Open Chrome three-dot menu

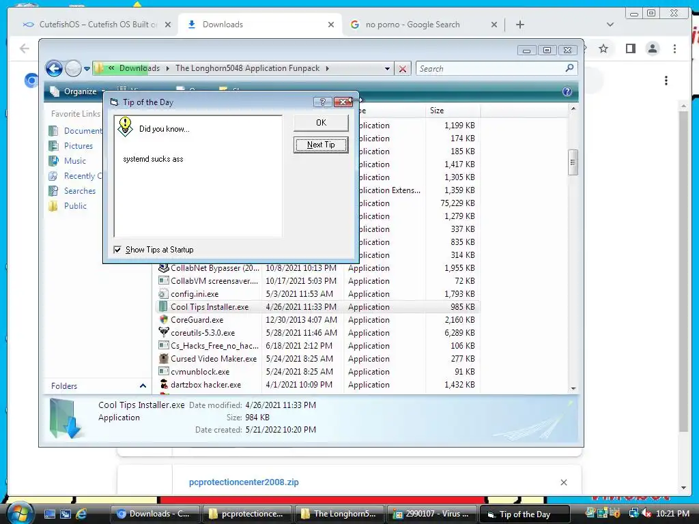point(674,48)
